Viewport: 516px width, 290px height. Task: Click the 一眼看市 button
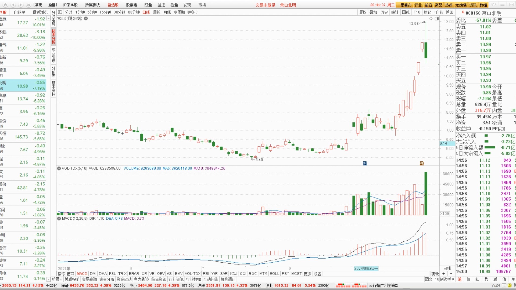[404, 5]
